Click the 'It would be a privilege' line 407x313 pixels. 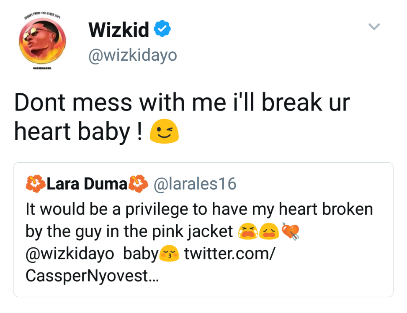click(x=199, y=209)
